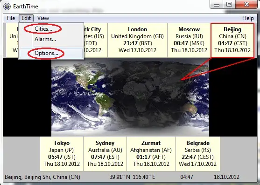Close the open Edit menu
The width and height of the screenshot is (260, 185).
(26, 18)
